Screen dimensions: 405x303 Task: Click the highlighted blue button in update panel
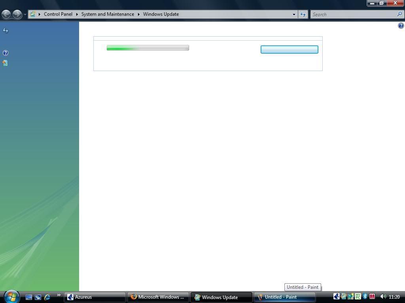(289, 49)
